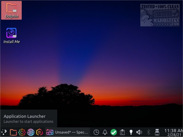
Task: Click the clock history tray icon
Action: (x=96, y=132)
